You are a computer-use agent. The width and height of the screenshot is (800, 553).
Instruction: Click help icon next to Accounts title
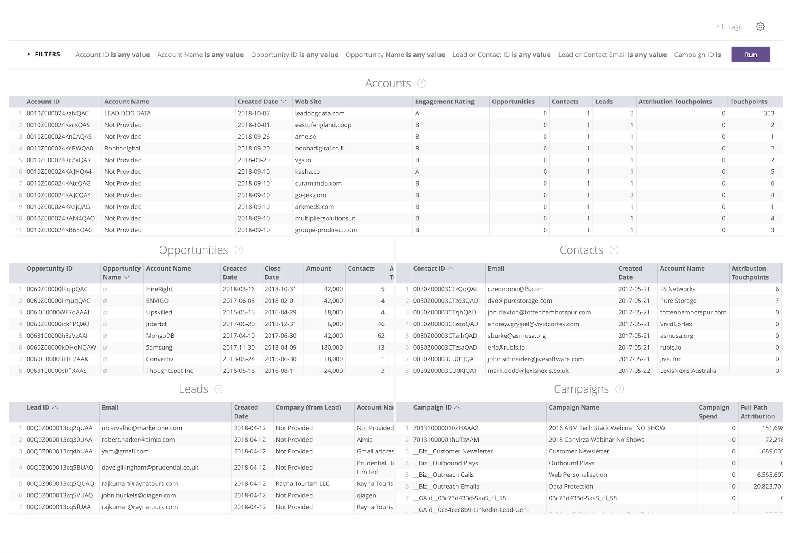[421, 83]
